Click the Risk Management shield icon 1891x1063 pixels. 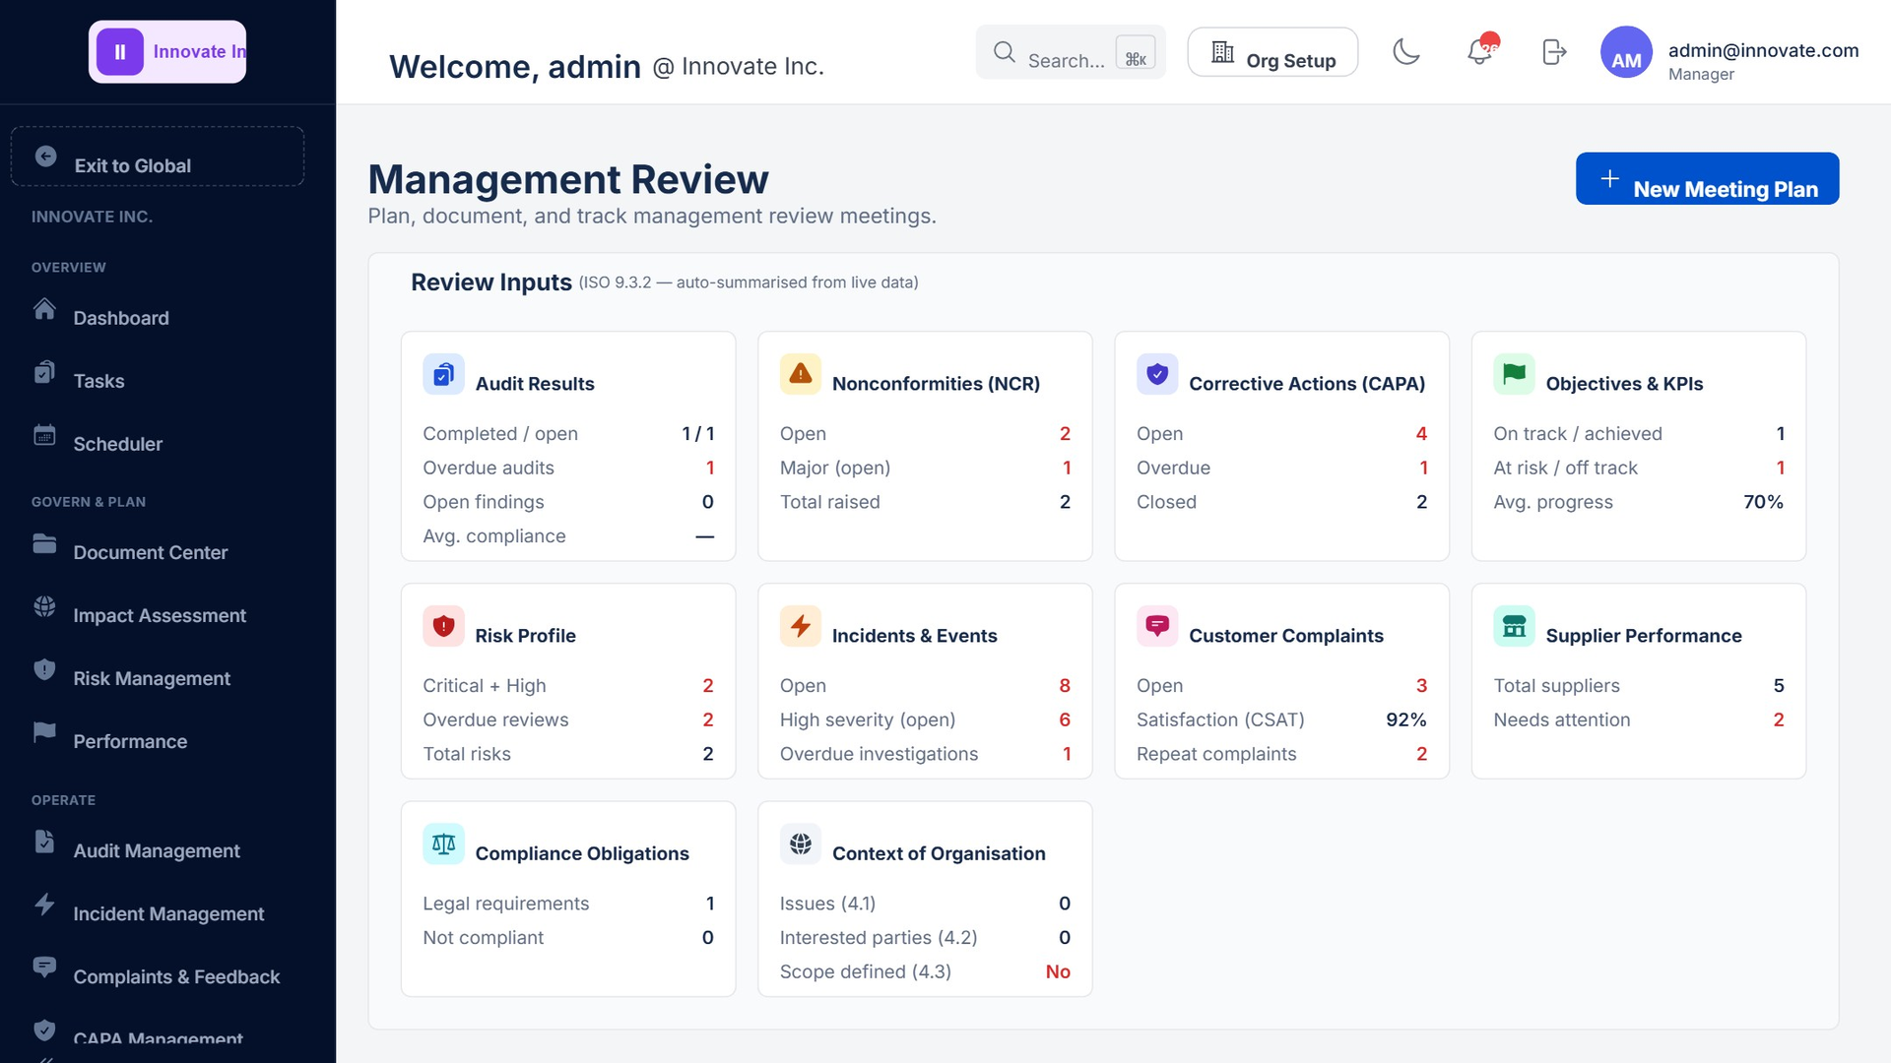[x=44, y=669]
